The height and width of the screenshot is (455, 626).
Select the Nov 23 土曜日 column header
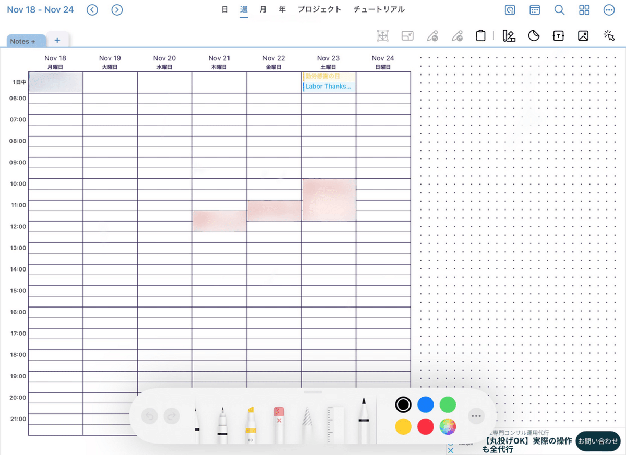(x=329, y=62)
